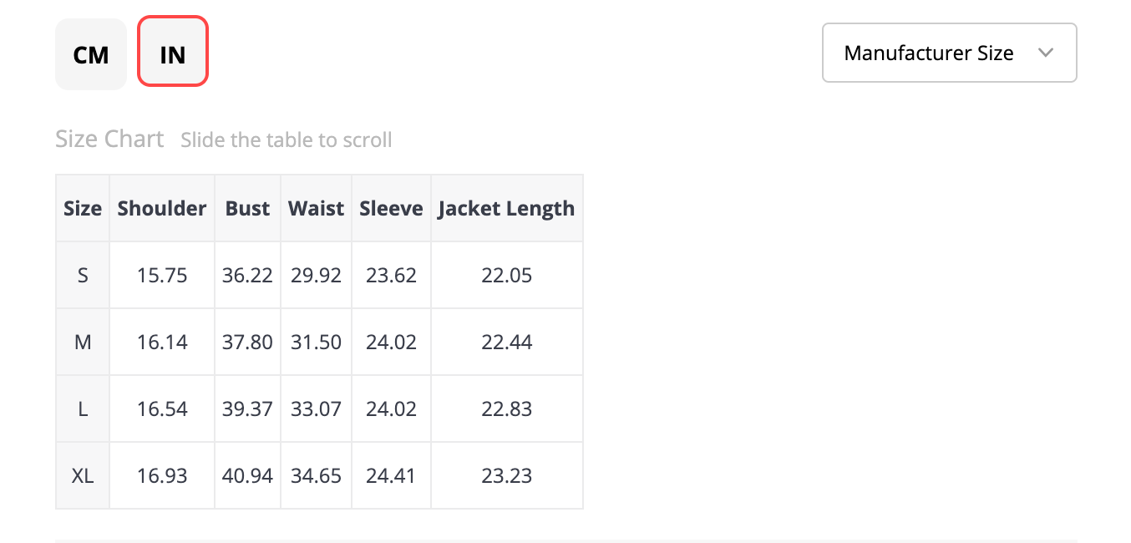
Task: Open the Manufacturer Size dropdown
Action: (950, 53)
